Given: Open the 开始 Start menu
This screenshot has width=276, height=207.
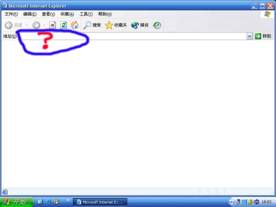Looking at the screenshot, I should (17, 202).
